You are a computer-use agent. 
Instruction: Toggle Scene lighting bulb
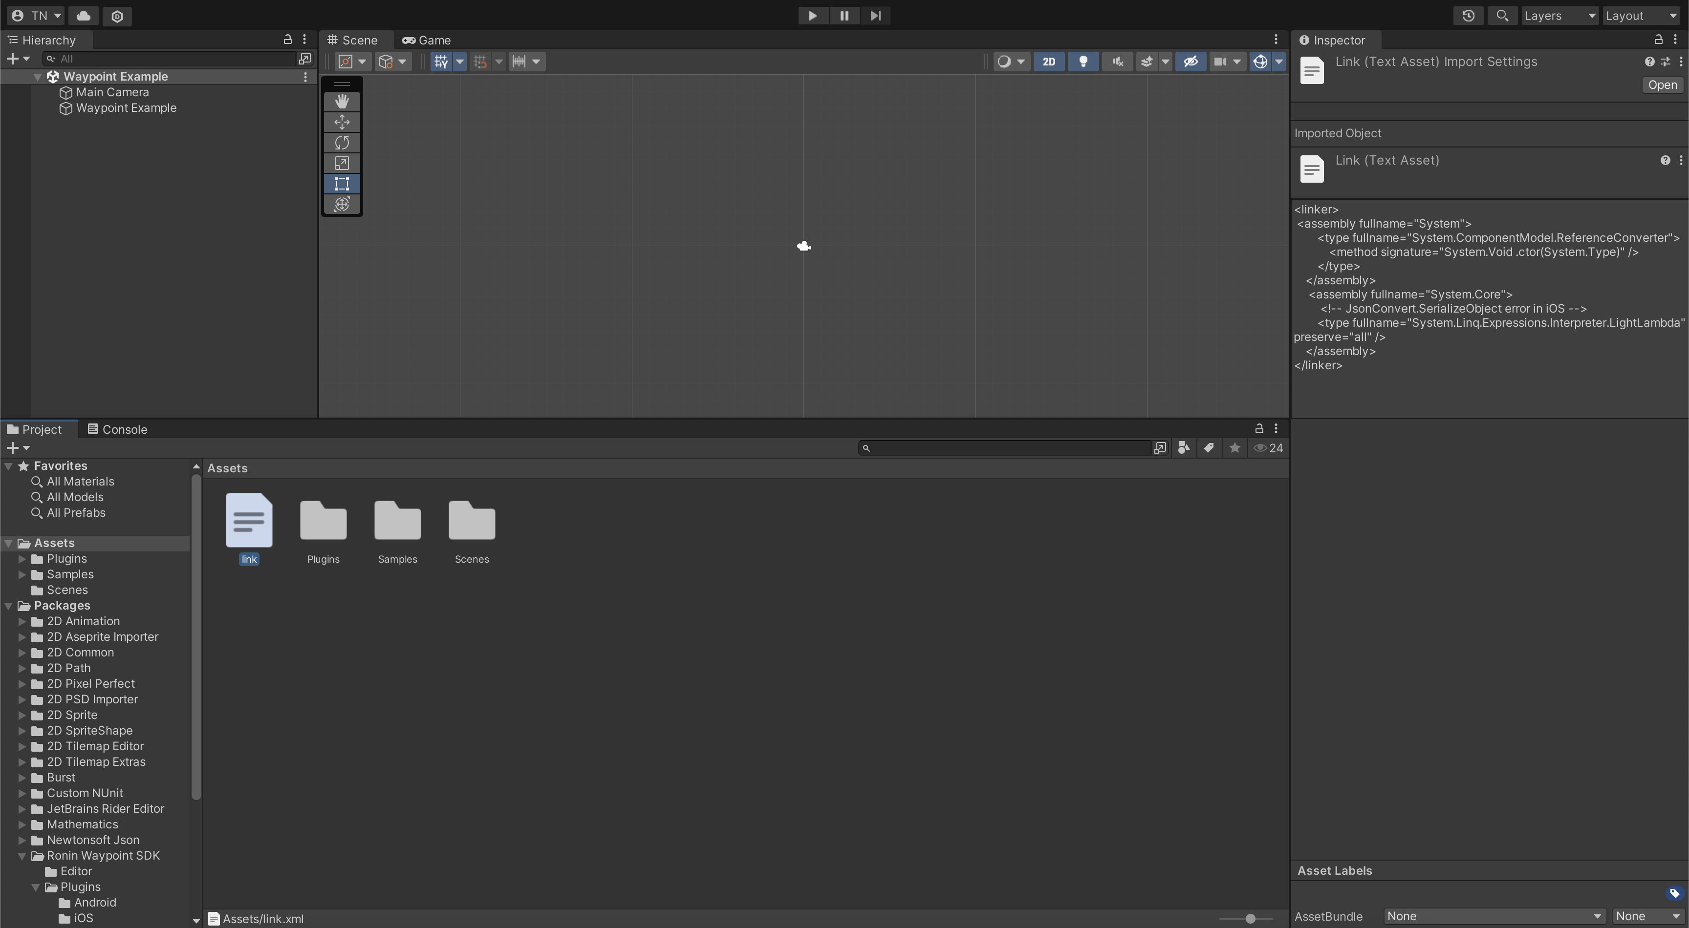pos(1083,62)
